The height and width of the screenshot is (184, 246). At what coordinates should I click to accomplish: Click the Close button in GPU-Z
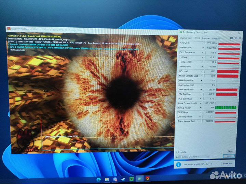[x=229, y=156]
